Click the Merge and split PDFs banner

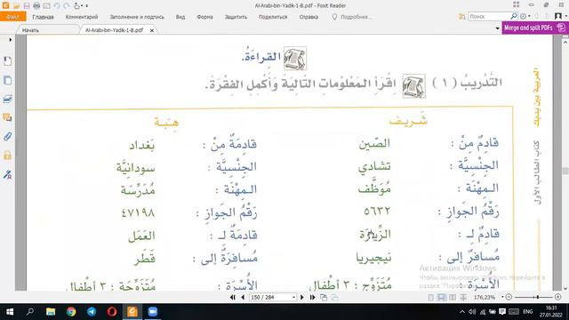tap(534, 28)
